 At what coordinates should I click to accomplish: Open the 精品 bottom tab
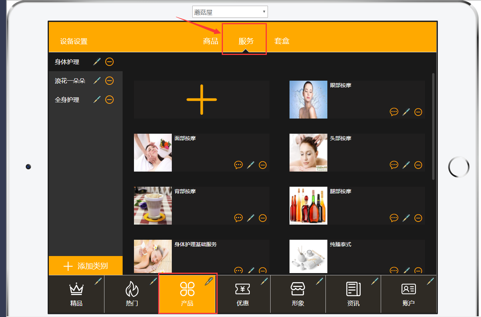(x=76, y=294)
